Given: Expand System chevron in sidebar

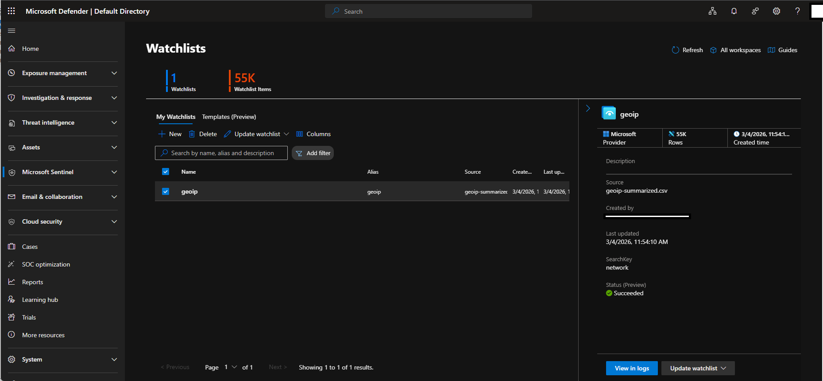Looking at the screenshot, I should 114,359.
